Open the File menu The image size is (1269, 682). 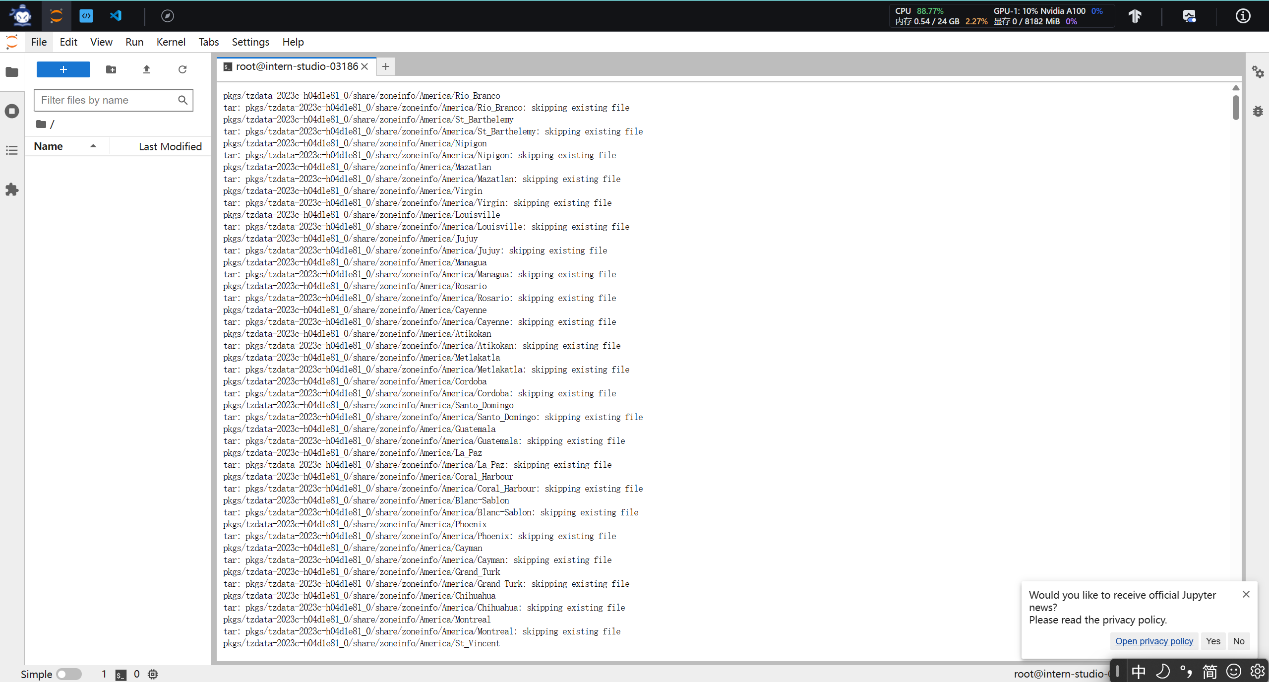pyautogui.click(x=39, y=42)
